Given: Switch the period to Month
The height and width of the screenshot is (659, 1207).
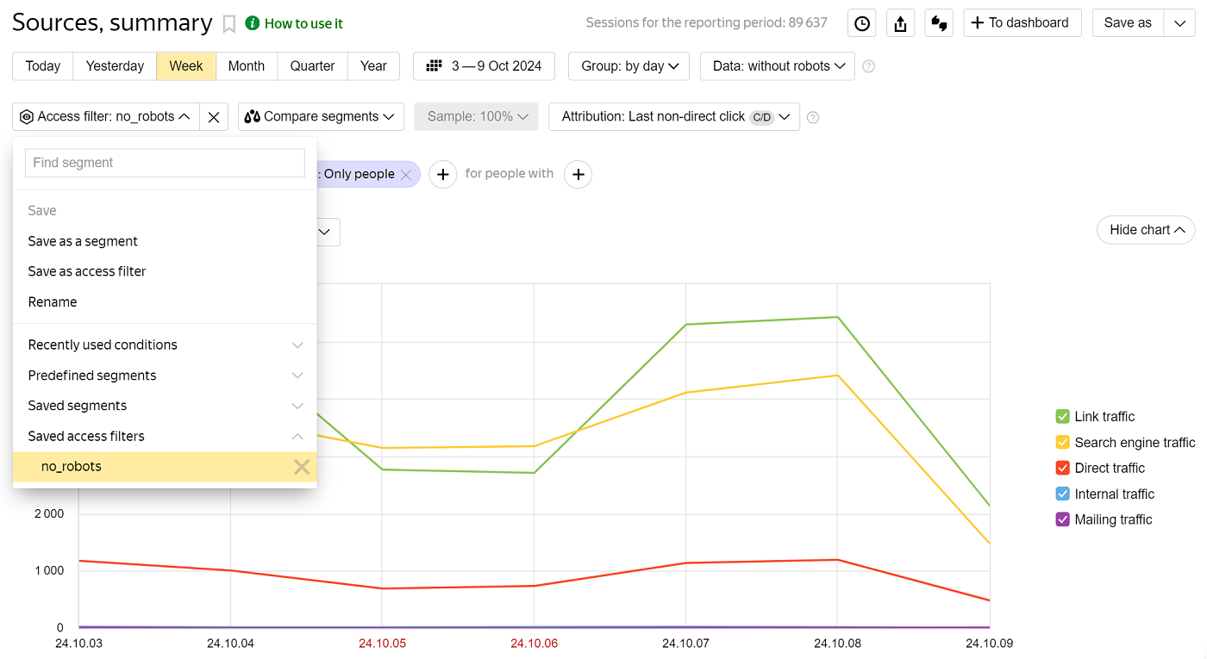Looking at the screenshot, I should (246, 66).
